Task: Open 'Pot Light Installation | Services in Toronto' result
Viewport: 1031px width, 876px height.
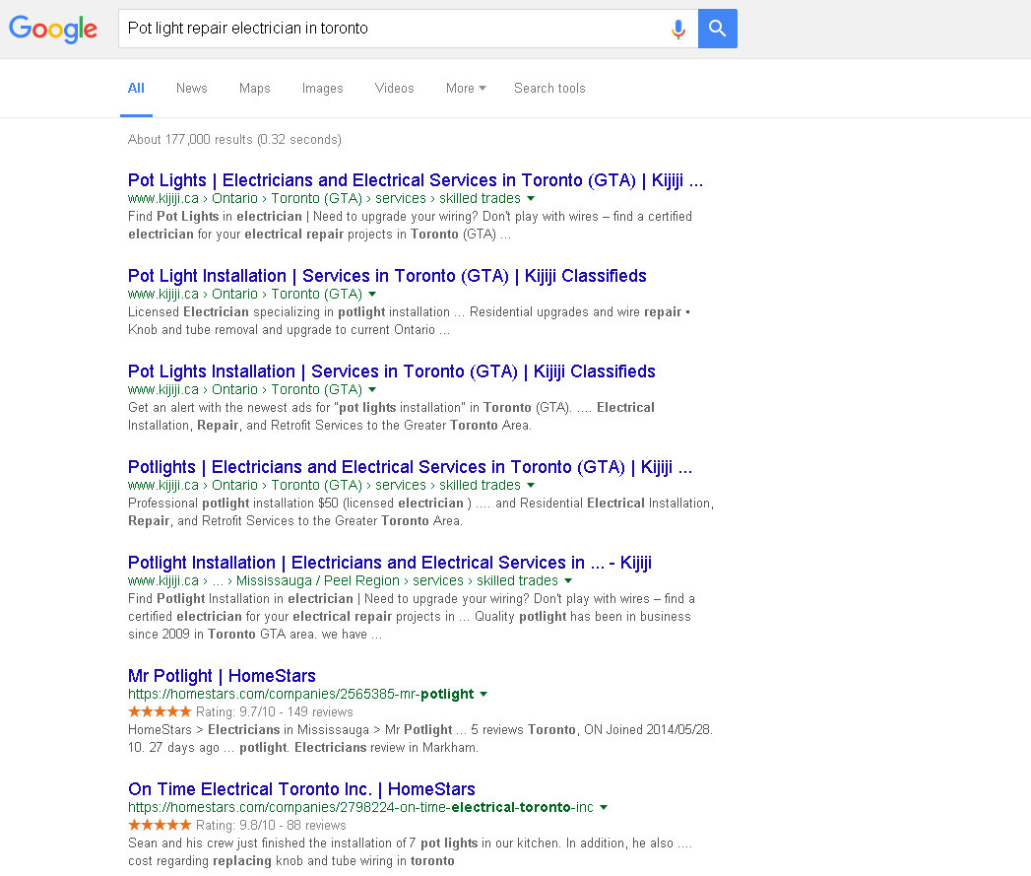Action: [387, 276]
